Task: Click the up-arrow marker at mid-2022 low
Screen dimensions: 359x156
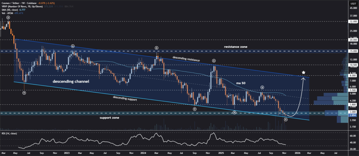Action: click(x=24, y=93)
